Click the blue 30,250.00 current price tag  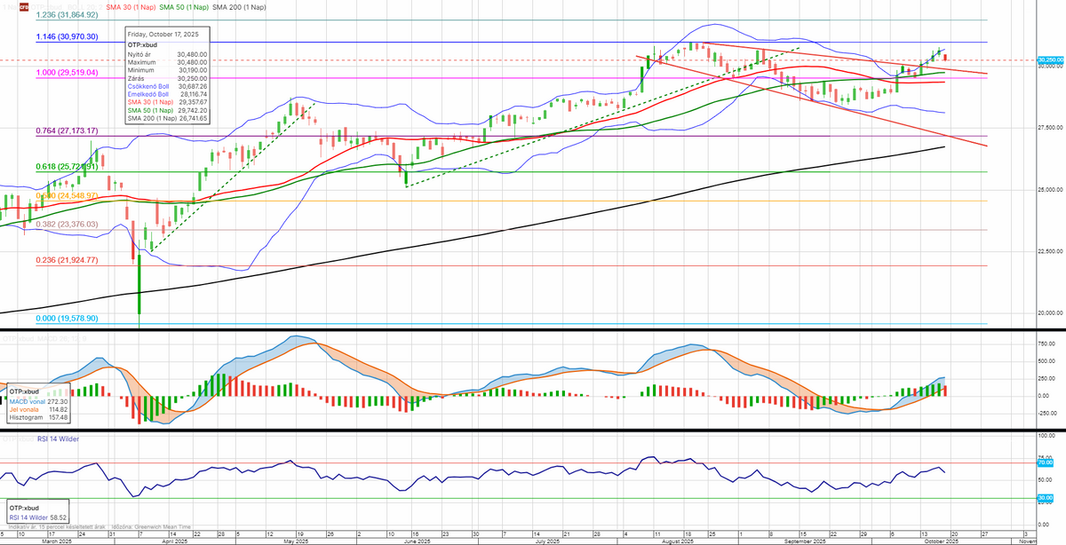pyautogui.click(x=1050, y=60)
